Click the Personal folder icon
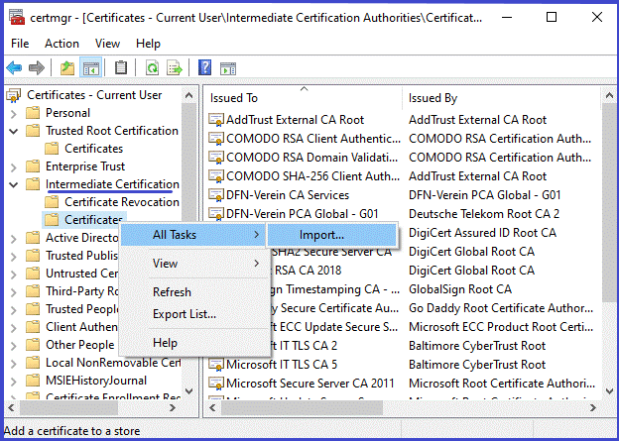This screenshot has height=441, width=619. [33, 113]
